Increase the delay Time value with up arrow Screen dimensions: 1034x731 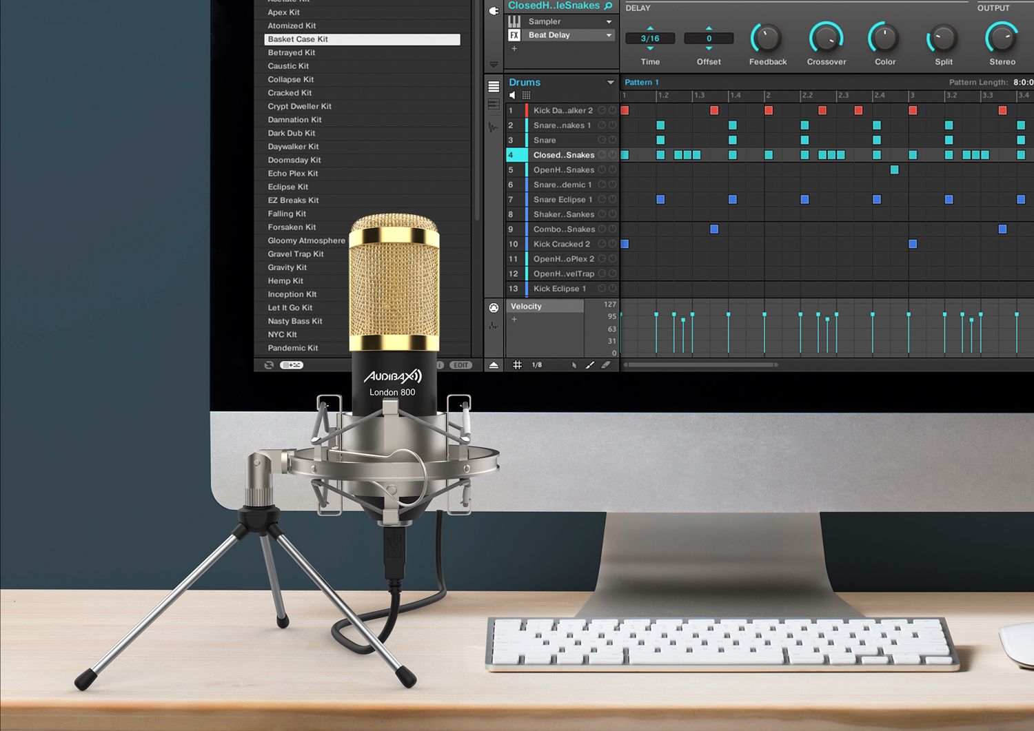650,28
